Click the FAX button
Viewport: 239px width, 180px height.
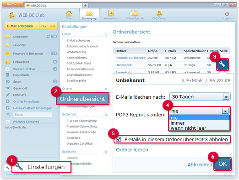coord(44,26)
